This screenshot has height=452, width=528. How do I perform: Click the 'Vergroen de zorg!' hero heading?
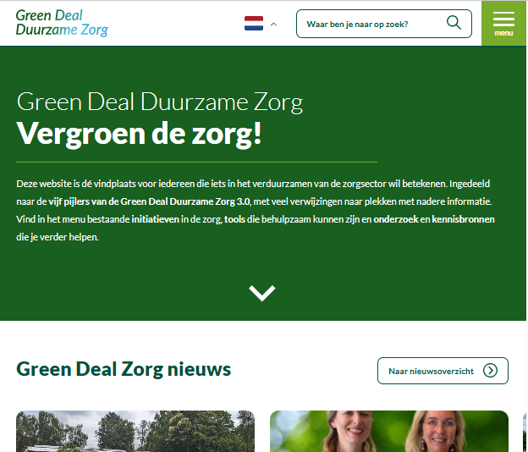139,134
